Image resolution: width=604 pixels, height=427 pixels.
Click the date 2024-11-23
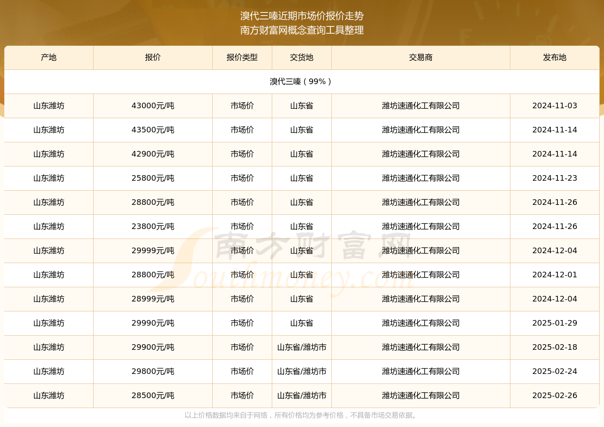(x=554, y=178)
